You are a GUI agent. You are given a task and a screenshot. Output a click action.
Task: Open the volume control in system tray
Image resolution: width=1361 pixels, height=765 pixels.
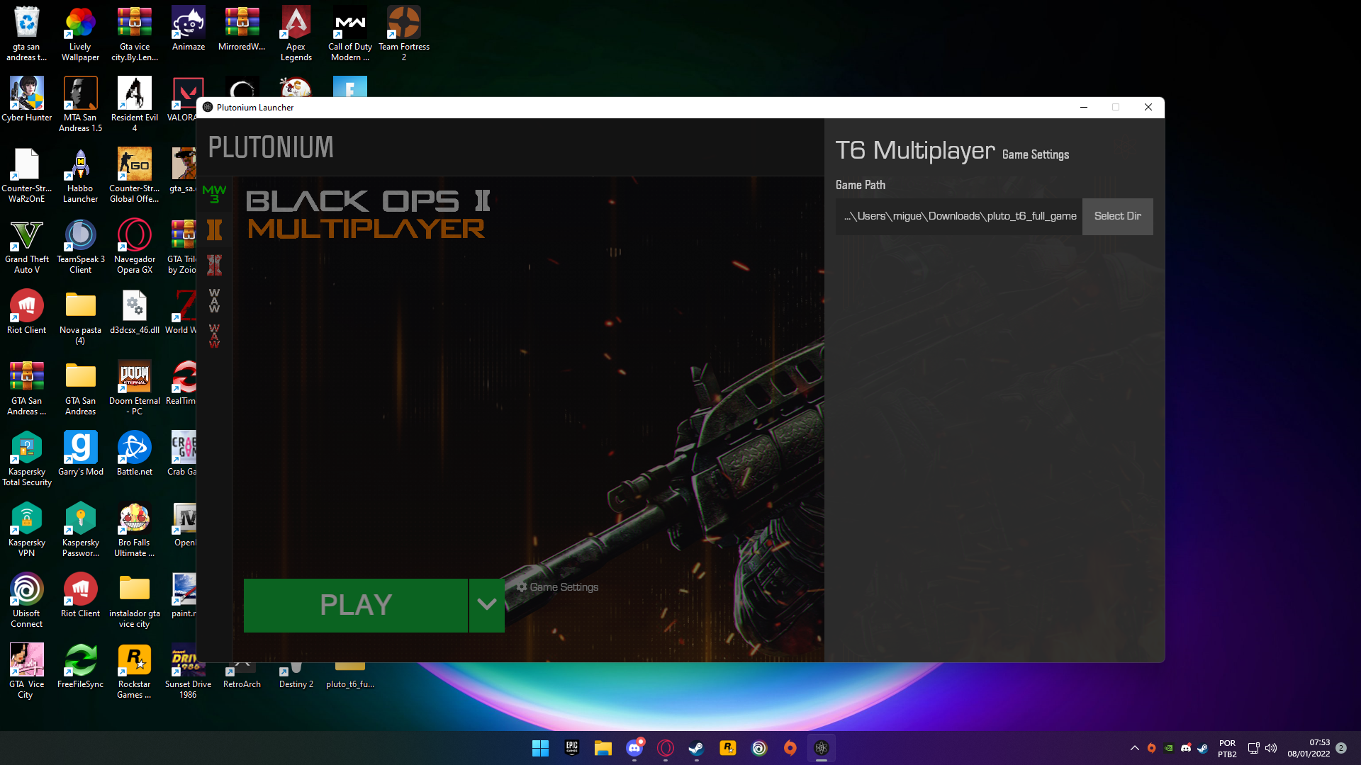point(1271,748)
